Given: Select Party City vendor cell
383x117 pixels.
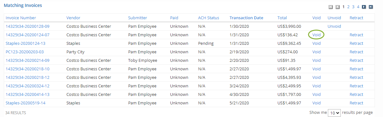Looking at the screenshot, I should tap(75, 52).
